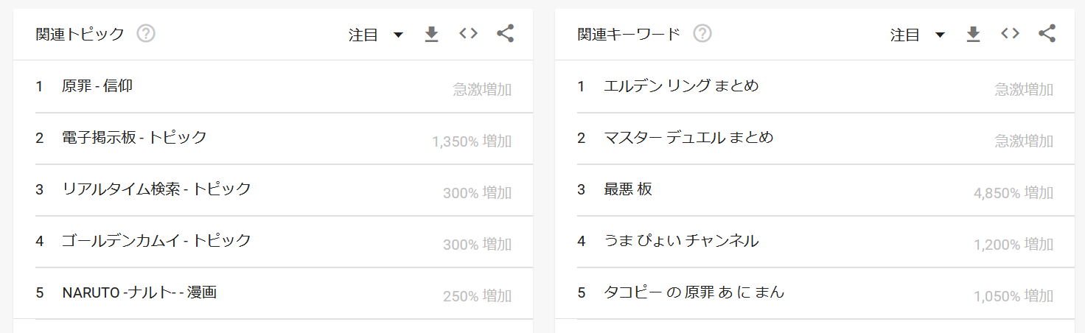Viewport: 1085px width, 333px height.
Task: Open the 最悪 板 keyword
Action: (628, 189)
